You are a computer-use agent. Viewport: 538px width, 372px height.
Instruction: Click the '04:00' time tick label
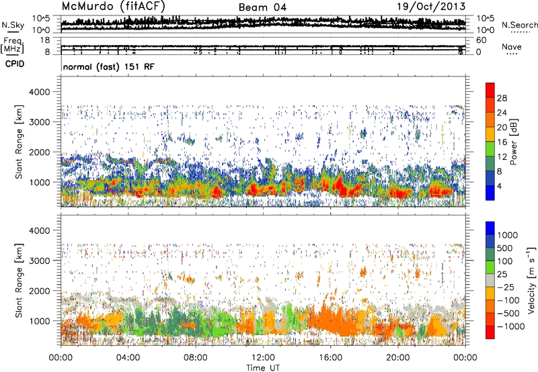(128, 358)
